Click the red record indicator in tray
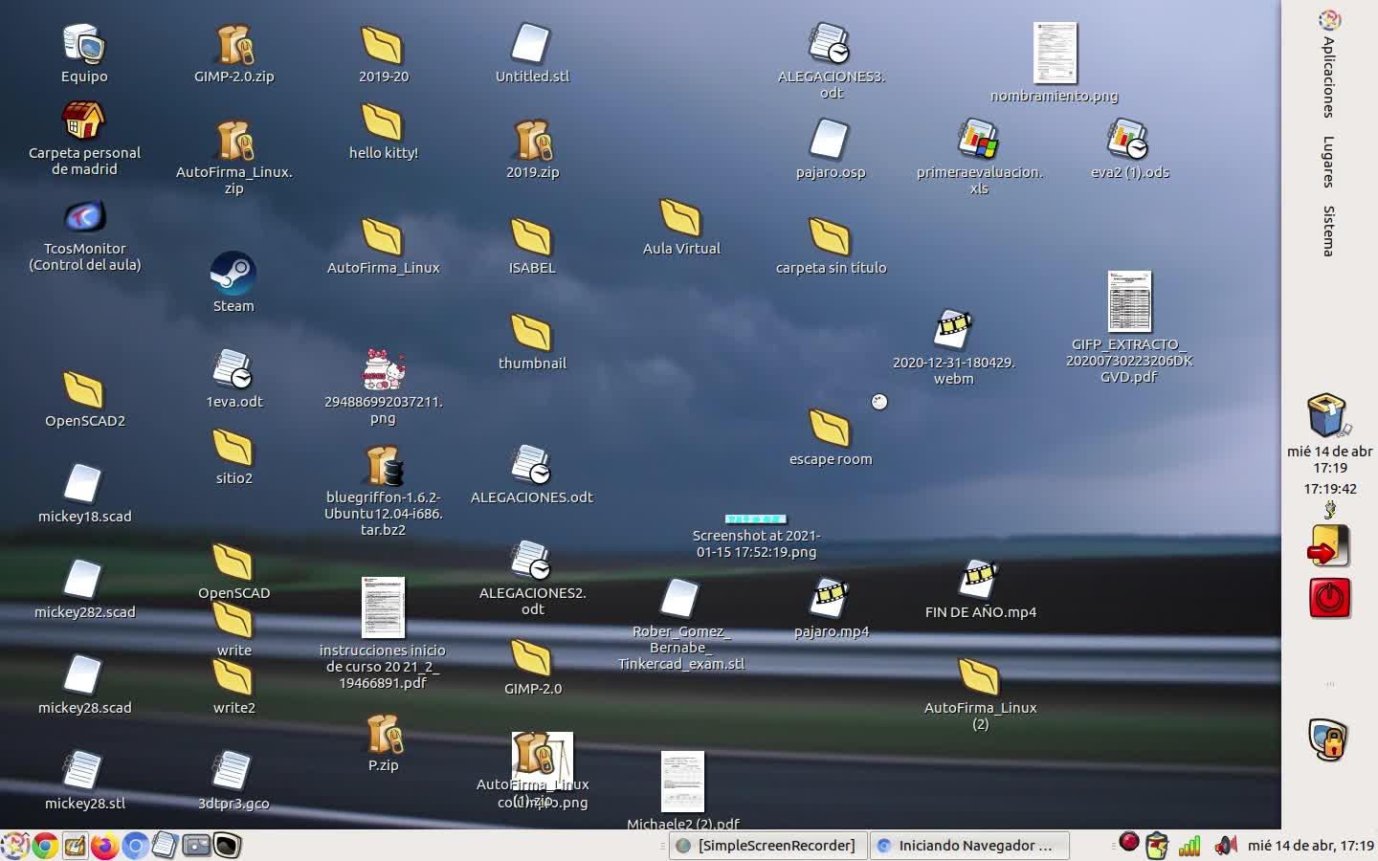1378x861 pixels. (1129, 842)
